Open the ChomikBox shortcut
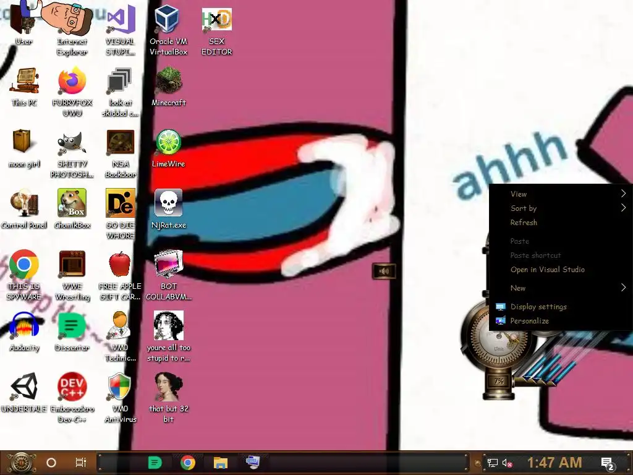 (x=72, y=209)
